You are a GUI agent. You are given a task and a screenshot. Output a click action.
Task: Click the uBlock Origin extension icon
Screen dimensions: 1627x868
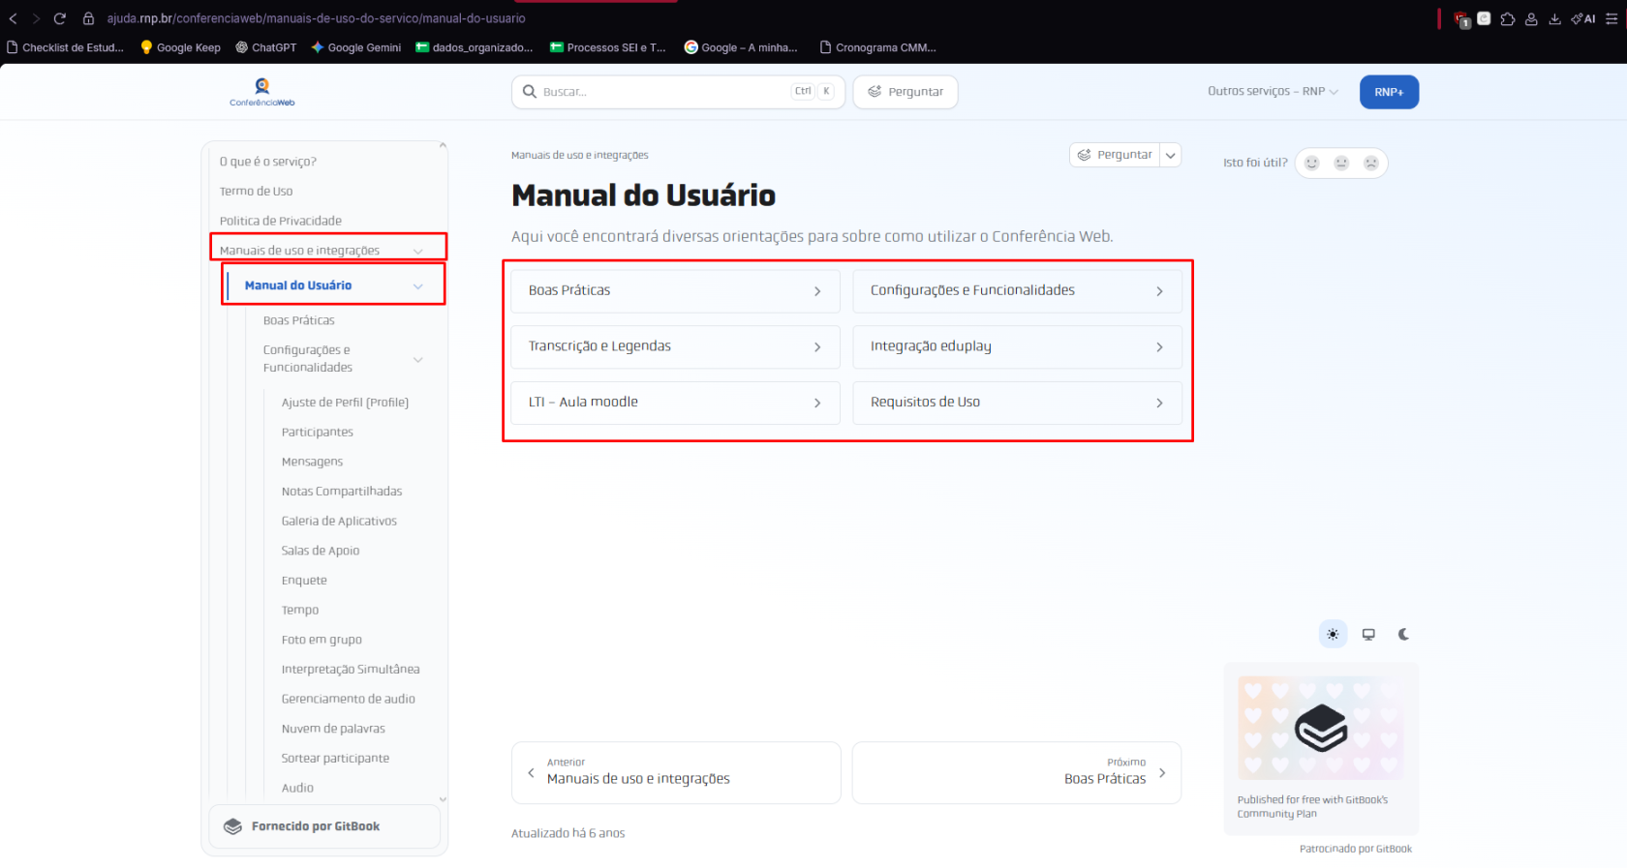(x=1461, y=18)
